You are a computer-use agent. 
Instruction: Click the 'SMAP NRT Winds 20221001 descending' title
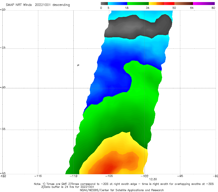pyautogui.click(x=38, y=5)
